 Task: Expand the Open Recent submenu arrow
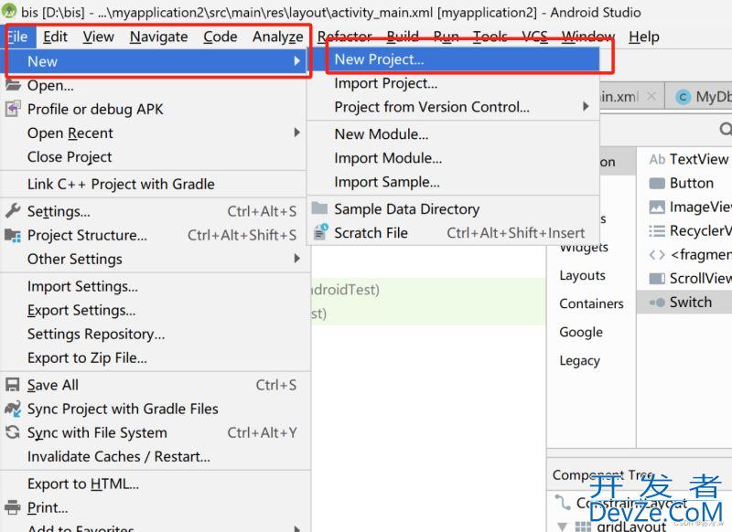296,133
